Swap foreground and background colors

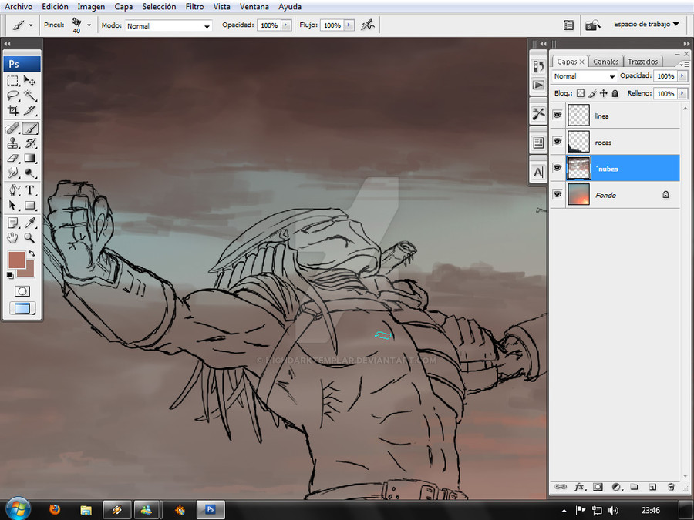click(x=32, y=253)
